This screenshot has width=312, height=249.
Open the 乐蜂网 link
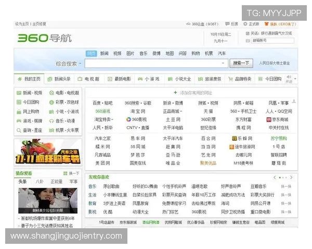245,139
